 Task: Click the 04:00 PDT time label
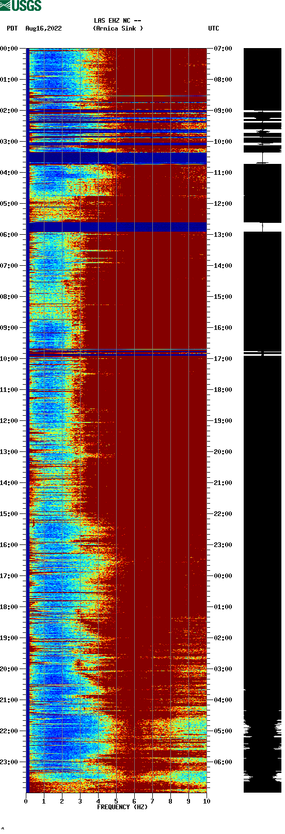point(9,173)
